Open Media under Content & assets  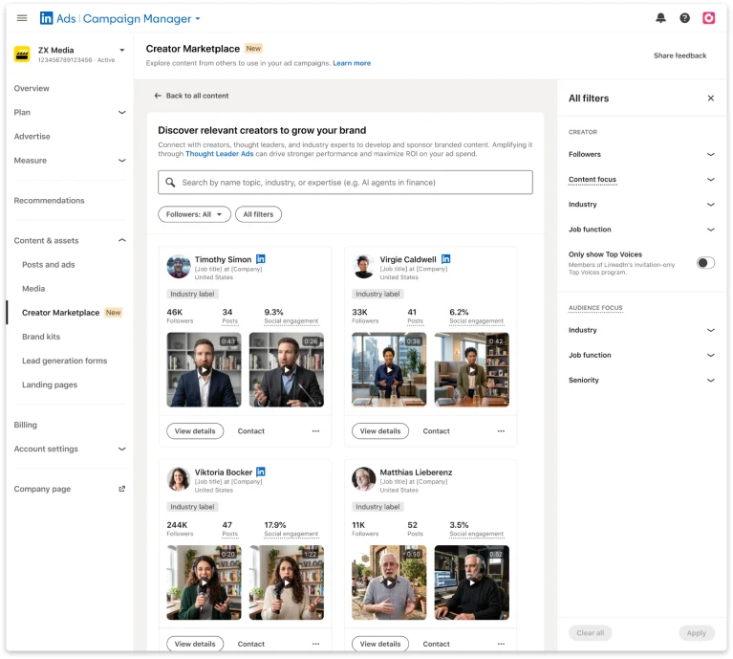point(33,289)
